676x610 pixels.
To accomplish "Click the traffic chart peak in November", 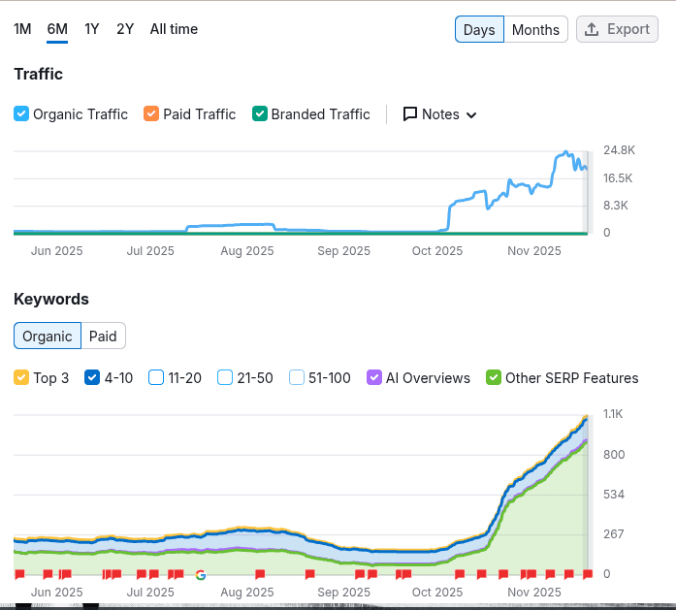I will [x=566, y=152].
